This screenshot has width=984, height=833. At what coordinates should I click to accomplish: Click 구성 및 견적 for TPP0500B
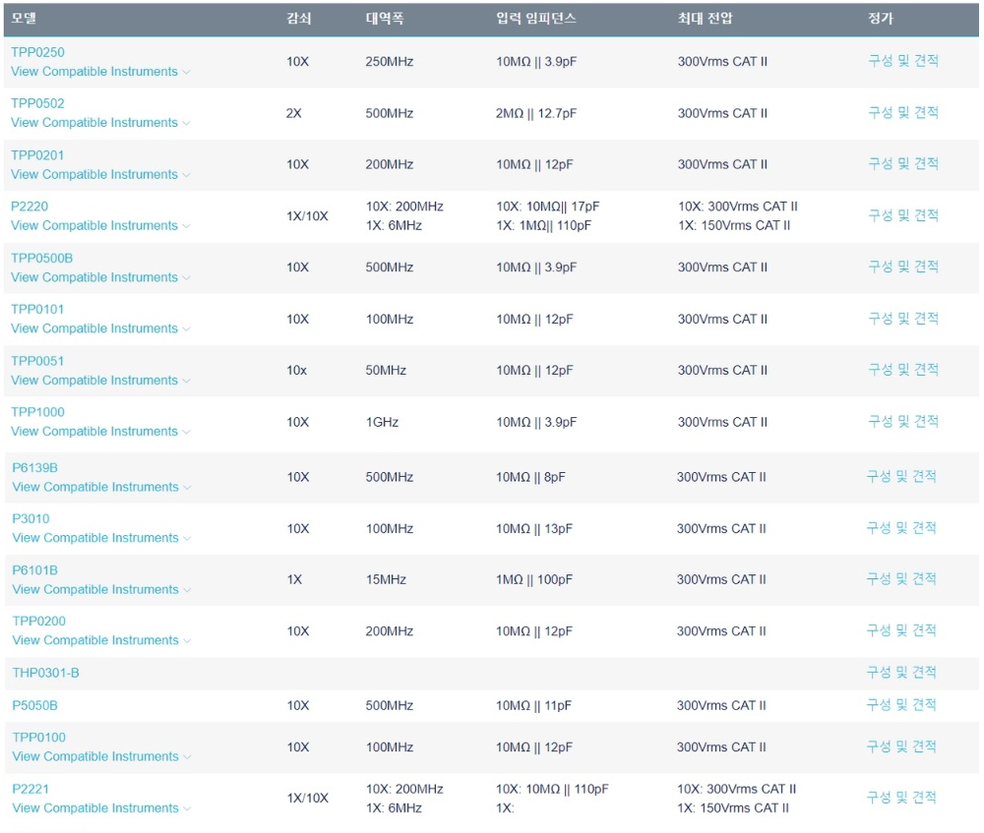pyautogui.click(x=903, y=268)
